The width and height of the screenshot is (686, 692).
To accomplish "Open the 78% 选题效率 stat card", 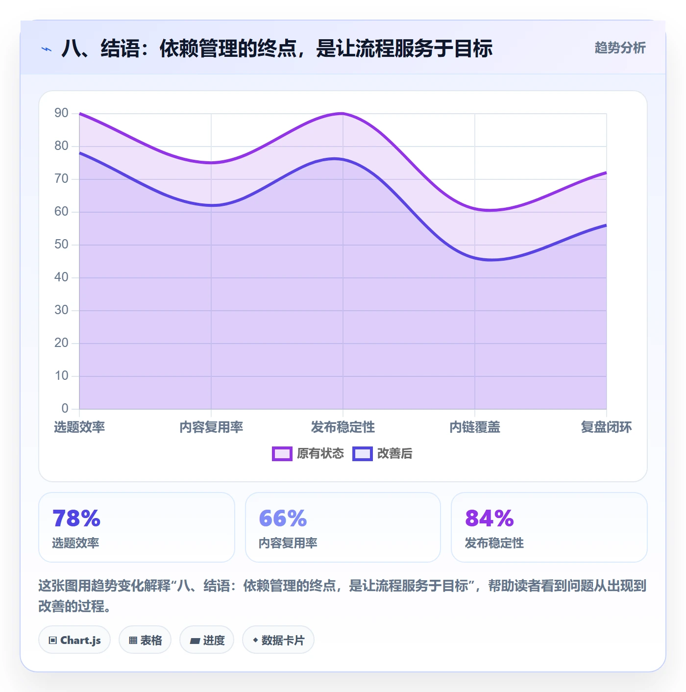I will (x=137, y=527).
